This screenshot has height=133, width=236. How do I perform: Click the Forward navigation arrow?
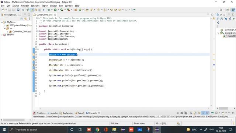click(x=126, y=10)
